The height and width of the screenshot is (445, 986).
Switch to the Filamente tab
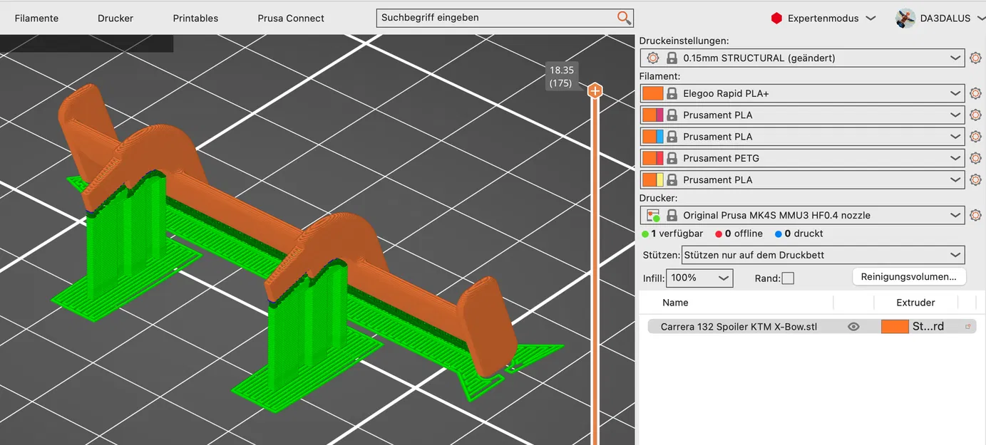36,19
